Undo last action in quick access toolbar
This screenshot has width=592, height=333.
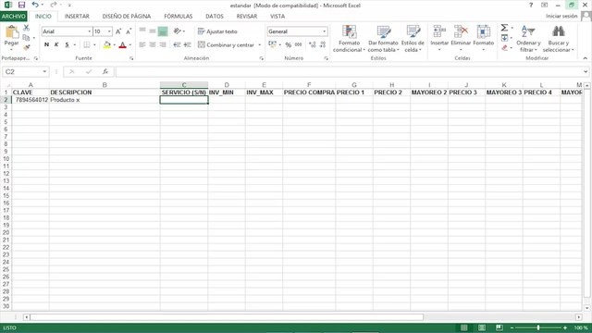coord(35,5)
